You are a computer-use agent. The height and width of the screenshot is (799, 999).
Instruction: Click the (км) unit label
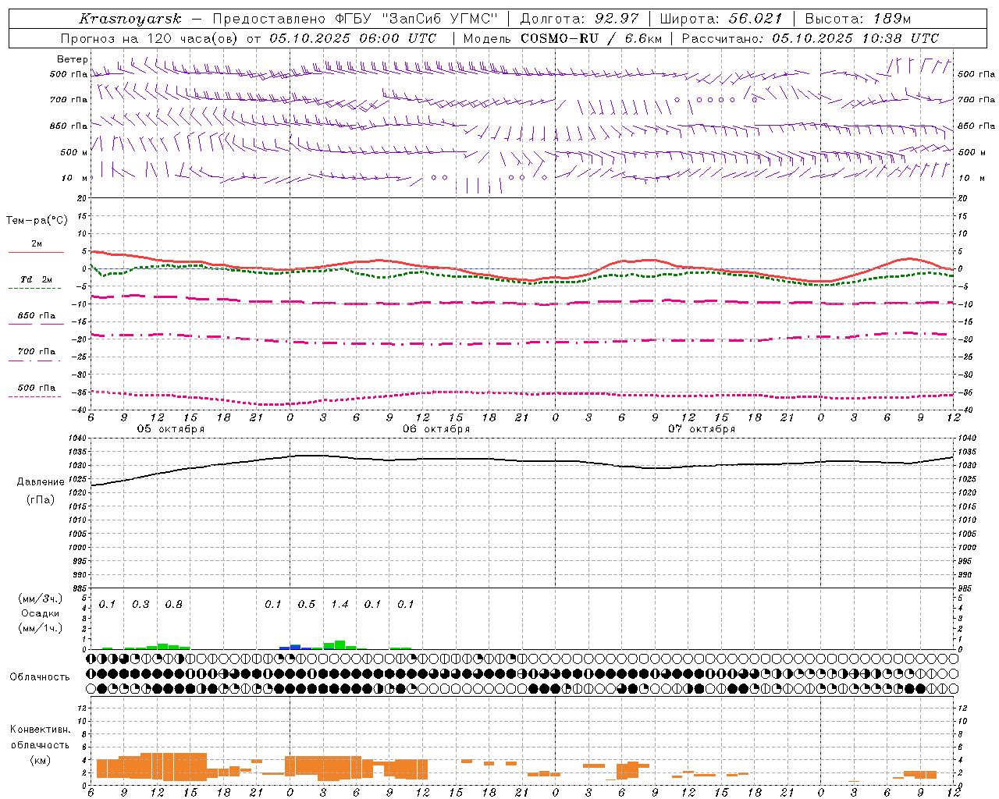(x=40, y=761)
